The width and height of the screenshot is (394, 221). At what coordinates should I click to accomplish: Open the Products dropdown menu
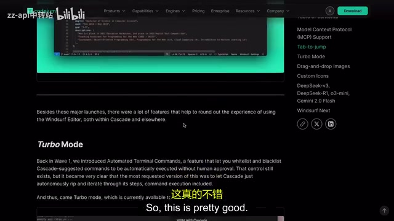[x=115, y=11]
